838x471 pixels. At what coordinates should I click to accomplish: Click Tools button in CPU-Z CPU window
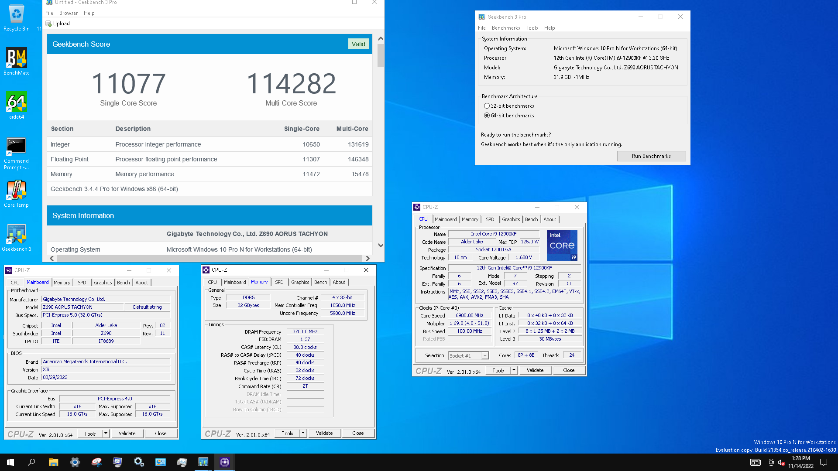(498, 370)
